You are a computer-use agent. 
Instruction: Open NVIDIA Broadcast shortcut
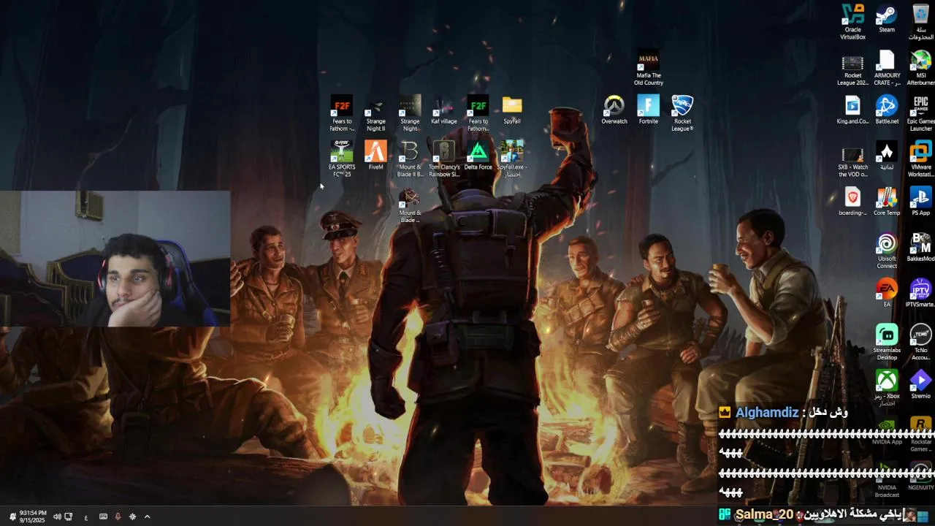tap(887, 480)
